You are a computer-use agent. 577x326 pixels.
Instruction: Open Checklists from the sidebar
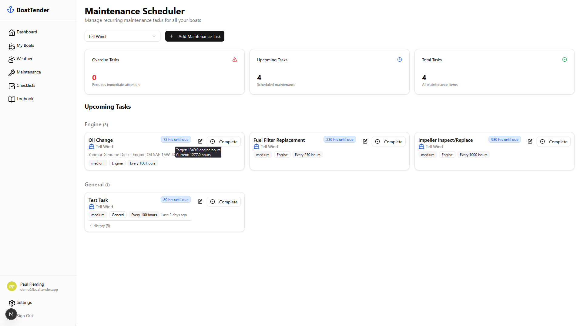26,86
